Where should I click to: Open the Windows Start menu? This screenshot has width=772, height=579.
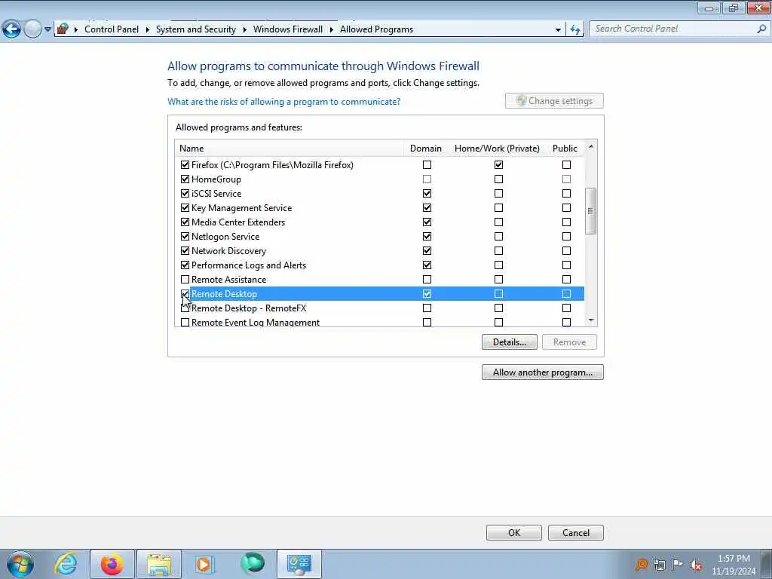(20, 564)
